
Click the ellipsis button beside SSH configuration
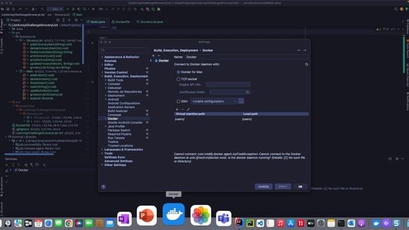click(x=241, y=101)
